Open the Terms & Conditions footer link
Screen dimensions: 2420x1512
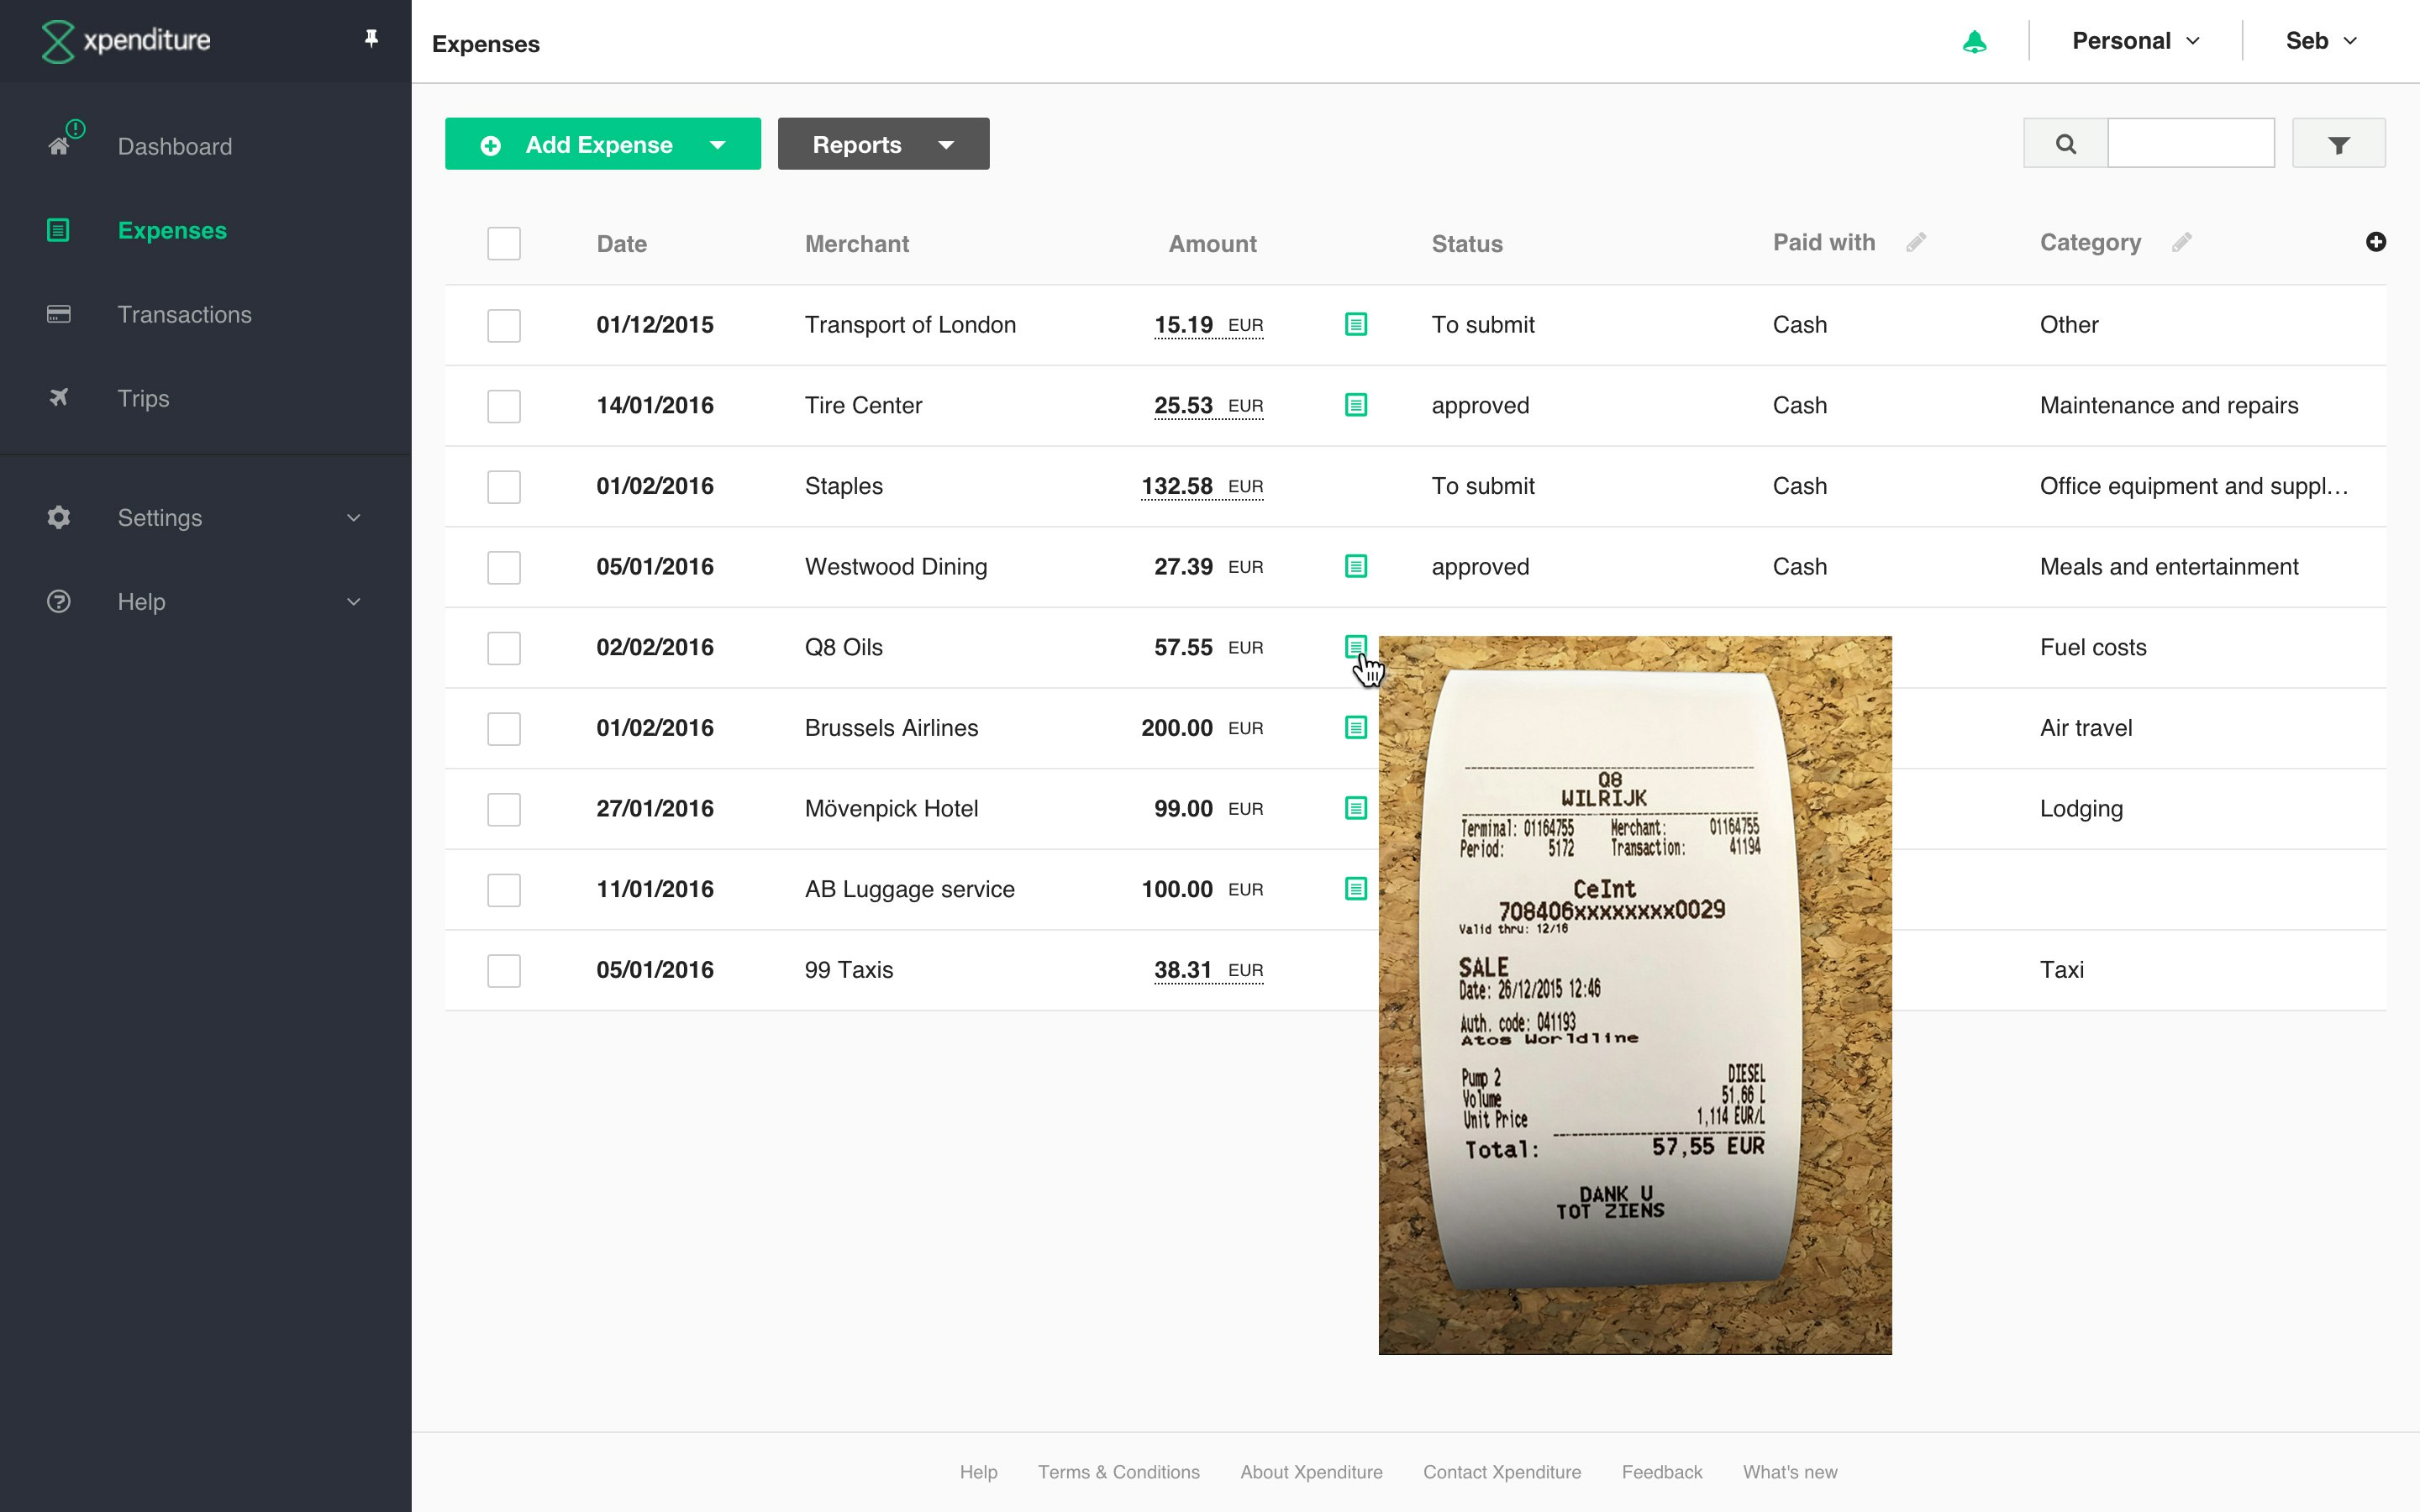[1118, 1472]
